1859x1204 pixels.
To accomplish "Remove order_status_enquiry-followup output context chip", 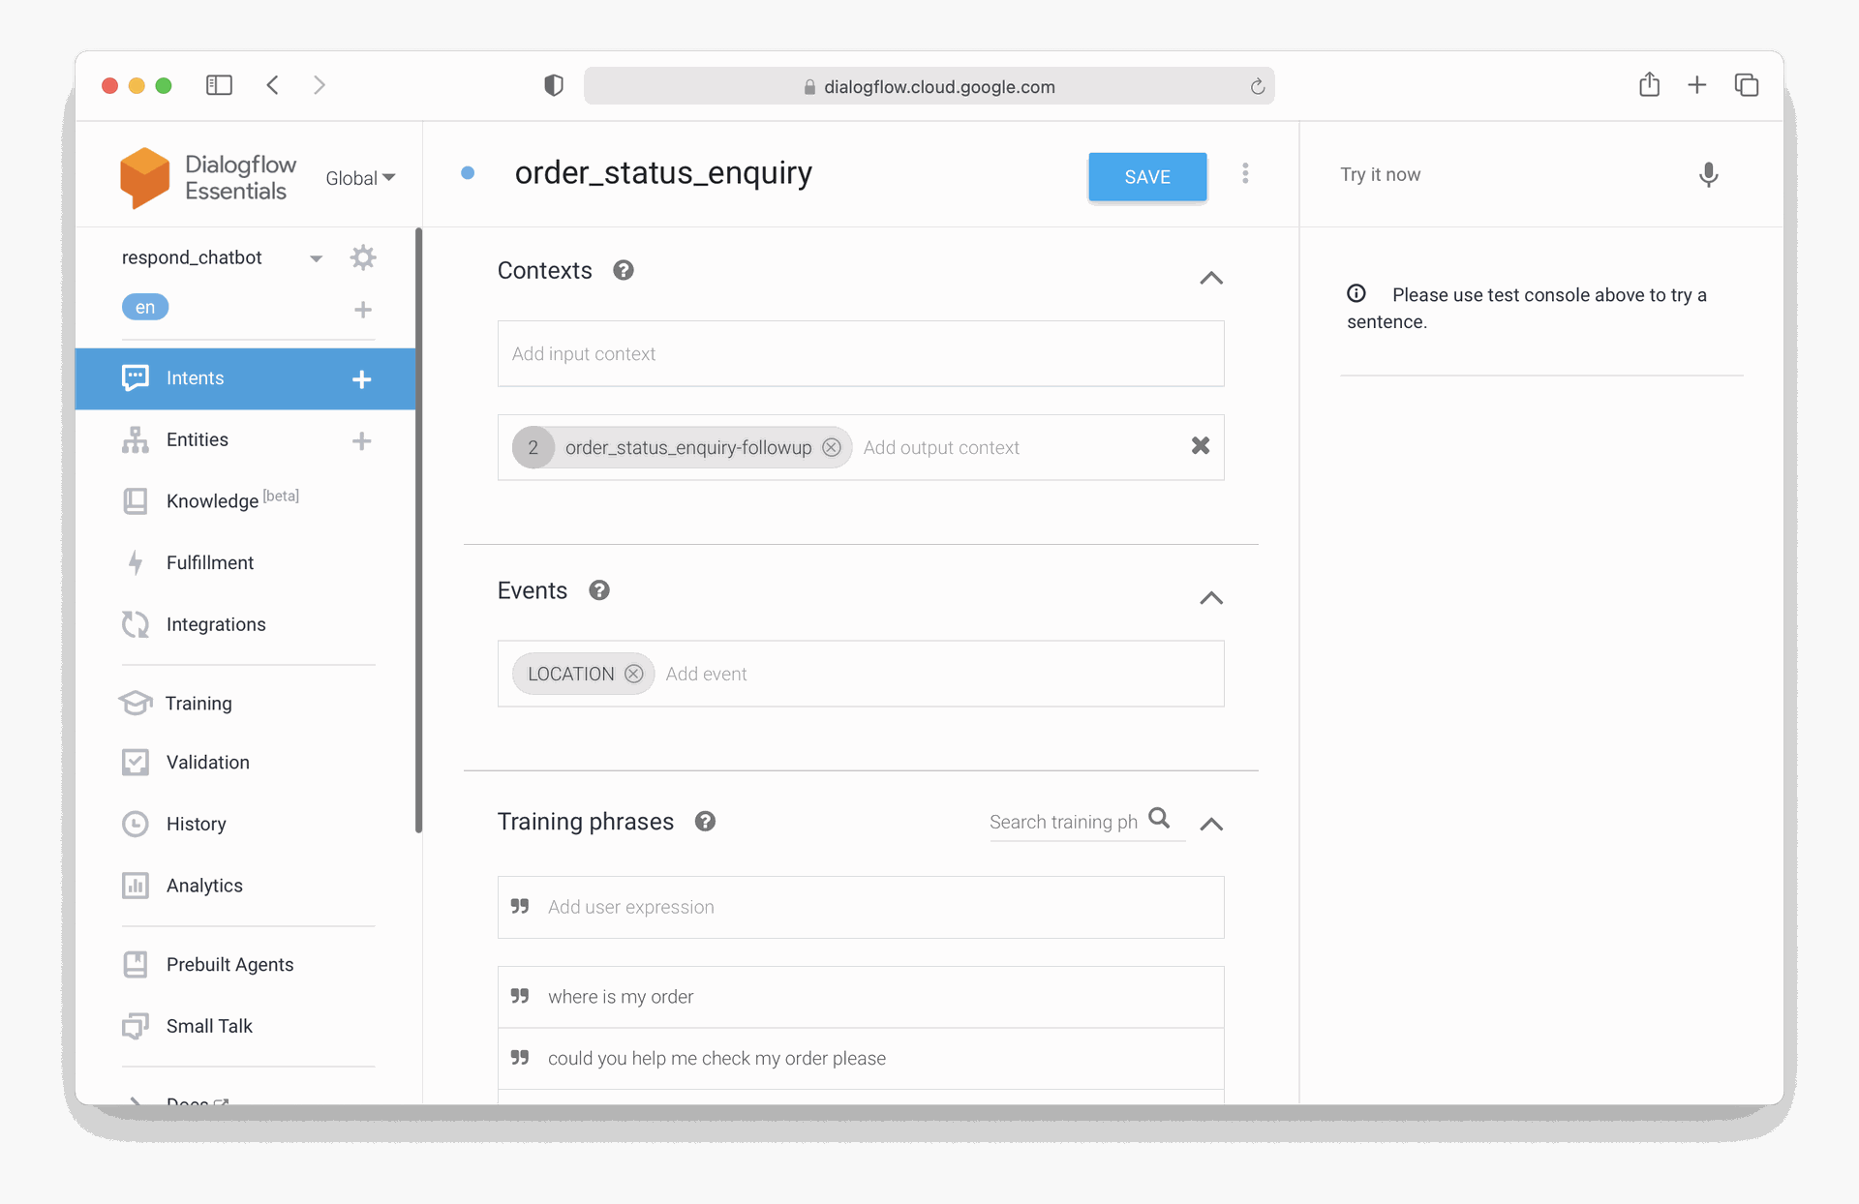I will click(831, 447).
